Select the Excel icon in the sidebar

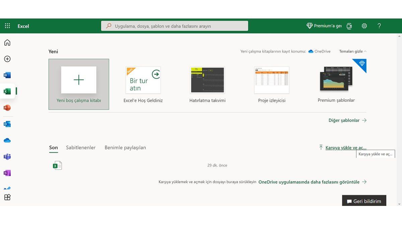[x=7, y=91]
